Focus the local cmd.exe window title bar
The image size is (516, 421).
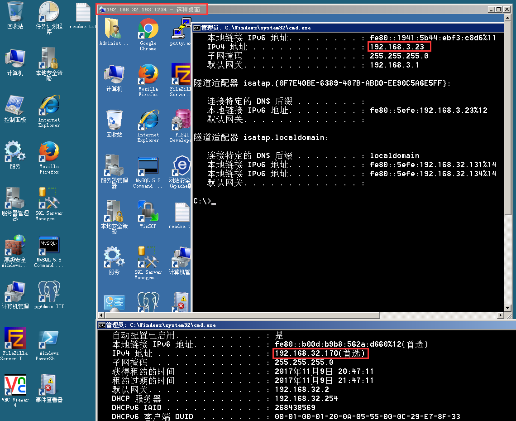[307, 325]
